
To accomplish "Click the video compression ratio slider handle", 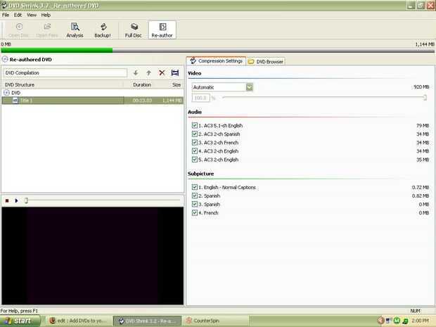I will (425, 97).
